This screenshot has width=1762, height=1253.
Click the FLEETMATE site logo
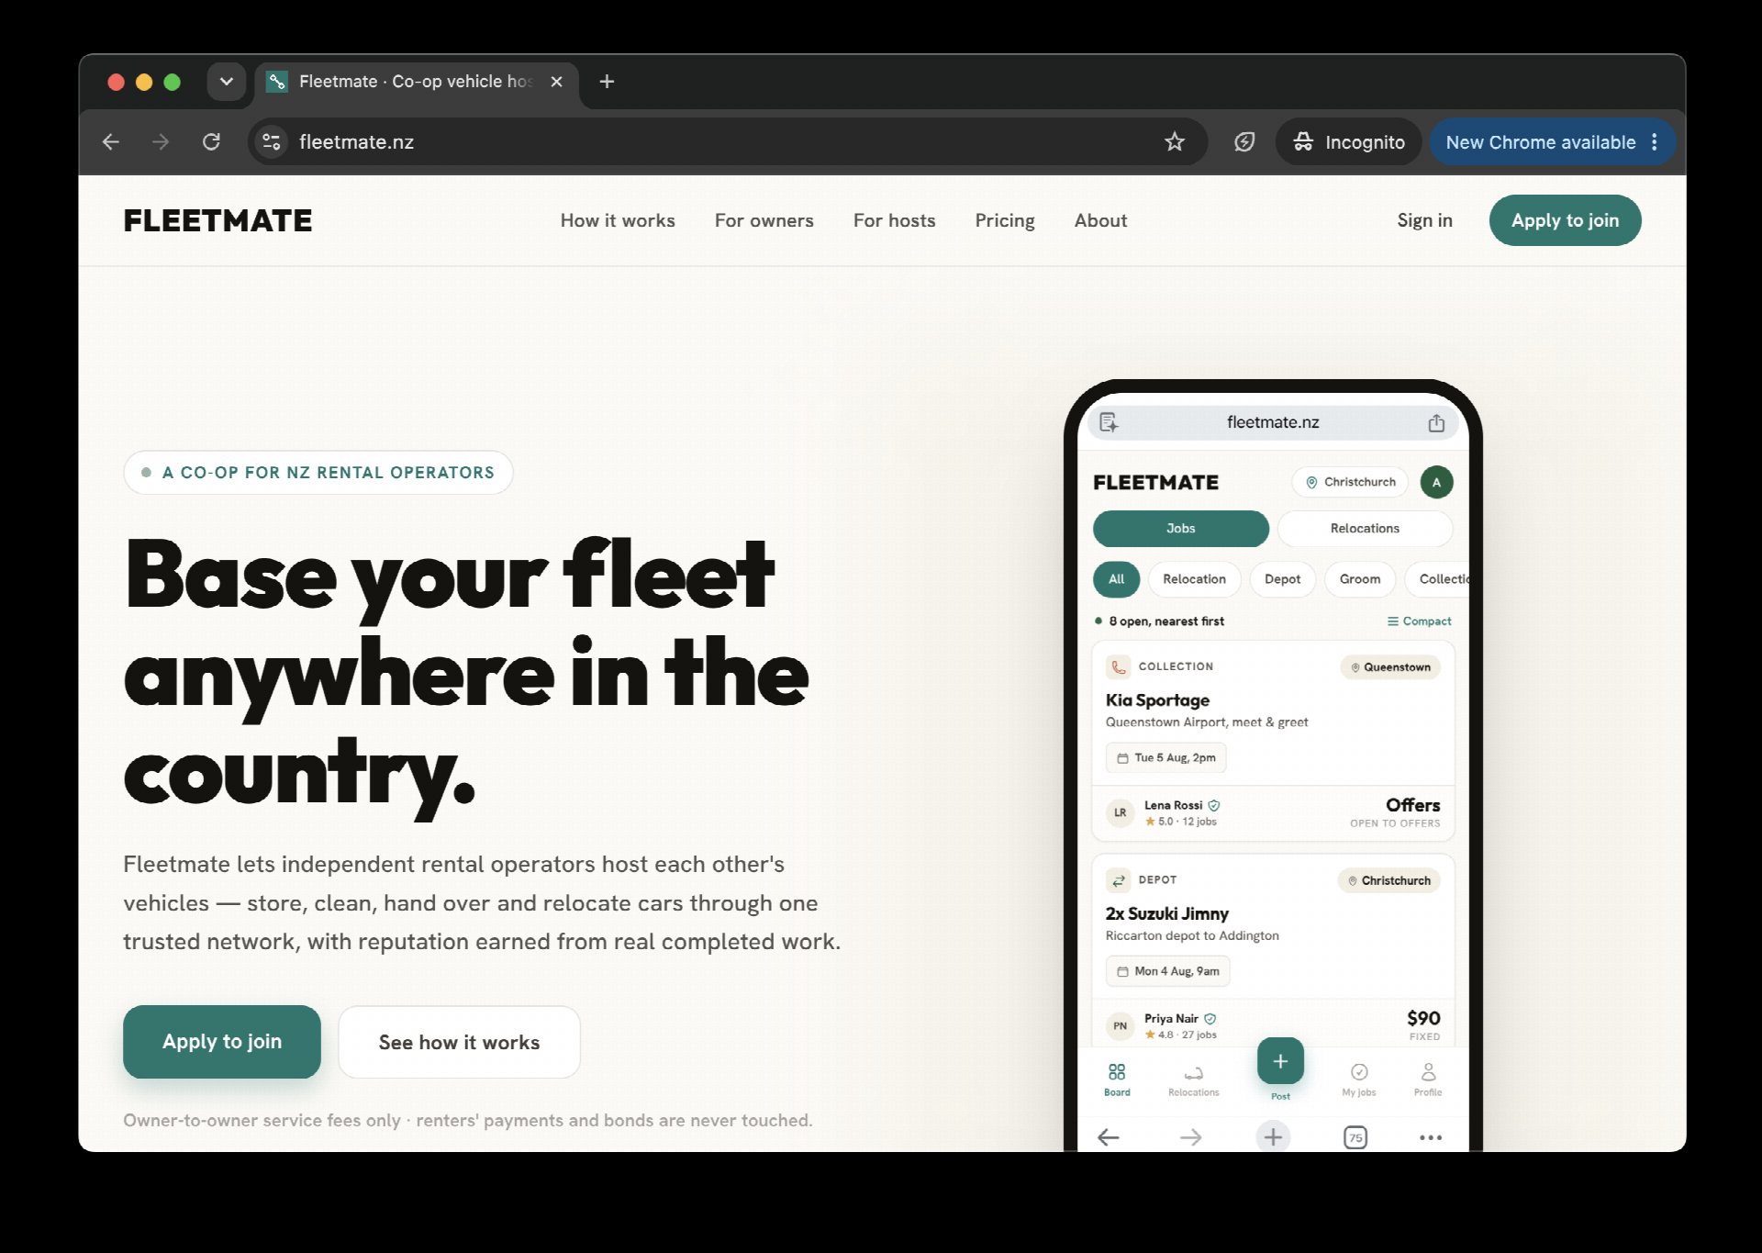(x=217, y=220)
